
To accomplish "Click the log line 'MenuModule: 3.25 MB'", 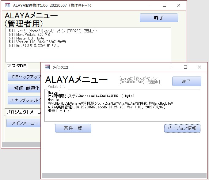I will (x=28, y=35).
